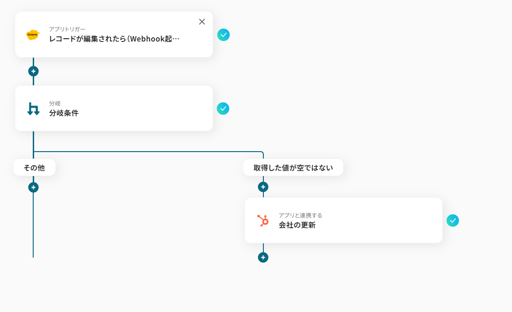The image size is (512, 312).
Task: Click the HubSpot icon on 会社の更新 card
Action: (x=263, y=220)
